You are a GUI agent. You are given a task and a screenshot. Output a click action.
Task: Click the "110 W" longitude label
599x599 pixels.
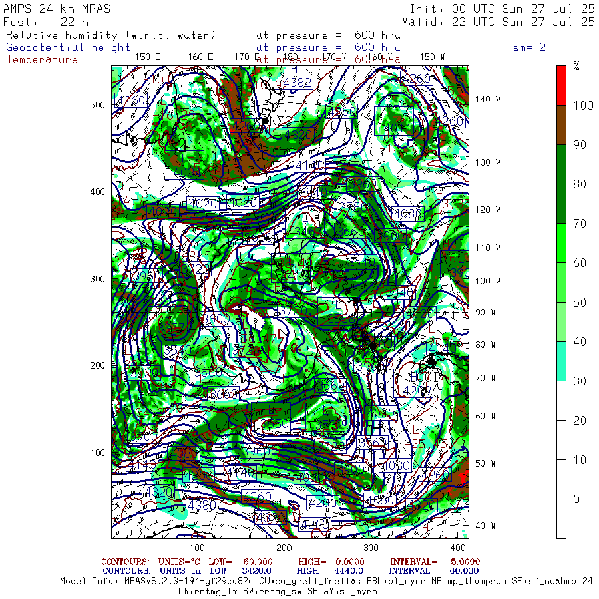[x=488, y=248]
